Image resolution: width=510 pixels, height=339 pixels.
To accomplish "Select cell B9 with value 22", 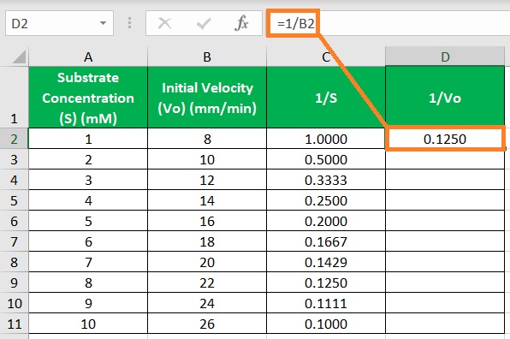I will tap(207, 282).
